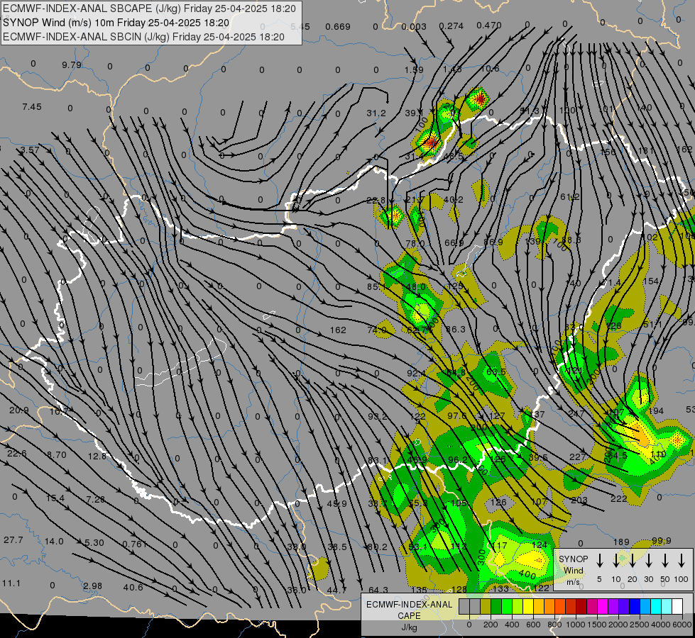Image resolution: width=695 pixels, height=638 pixels.
Task: Click the grid value '7.45'
Action: 32,107
